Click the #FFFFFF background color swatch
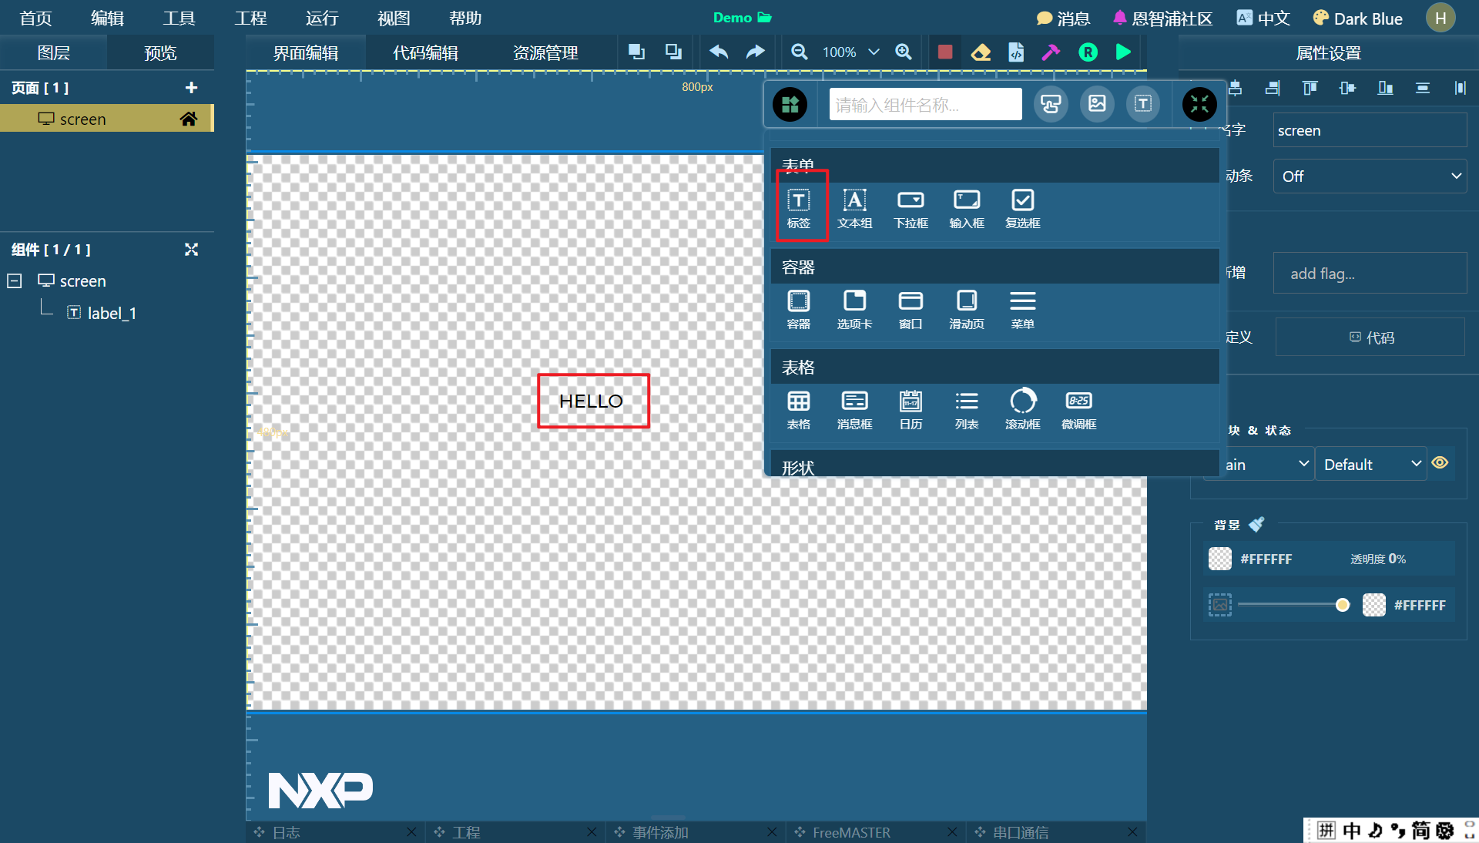1479x843 pixels. [1220, 559]
